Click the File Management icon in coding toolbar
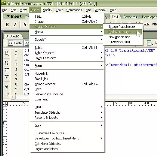The height and width of the screenshot is (156, 157). 7,53
